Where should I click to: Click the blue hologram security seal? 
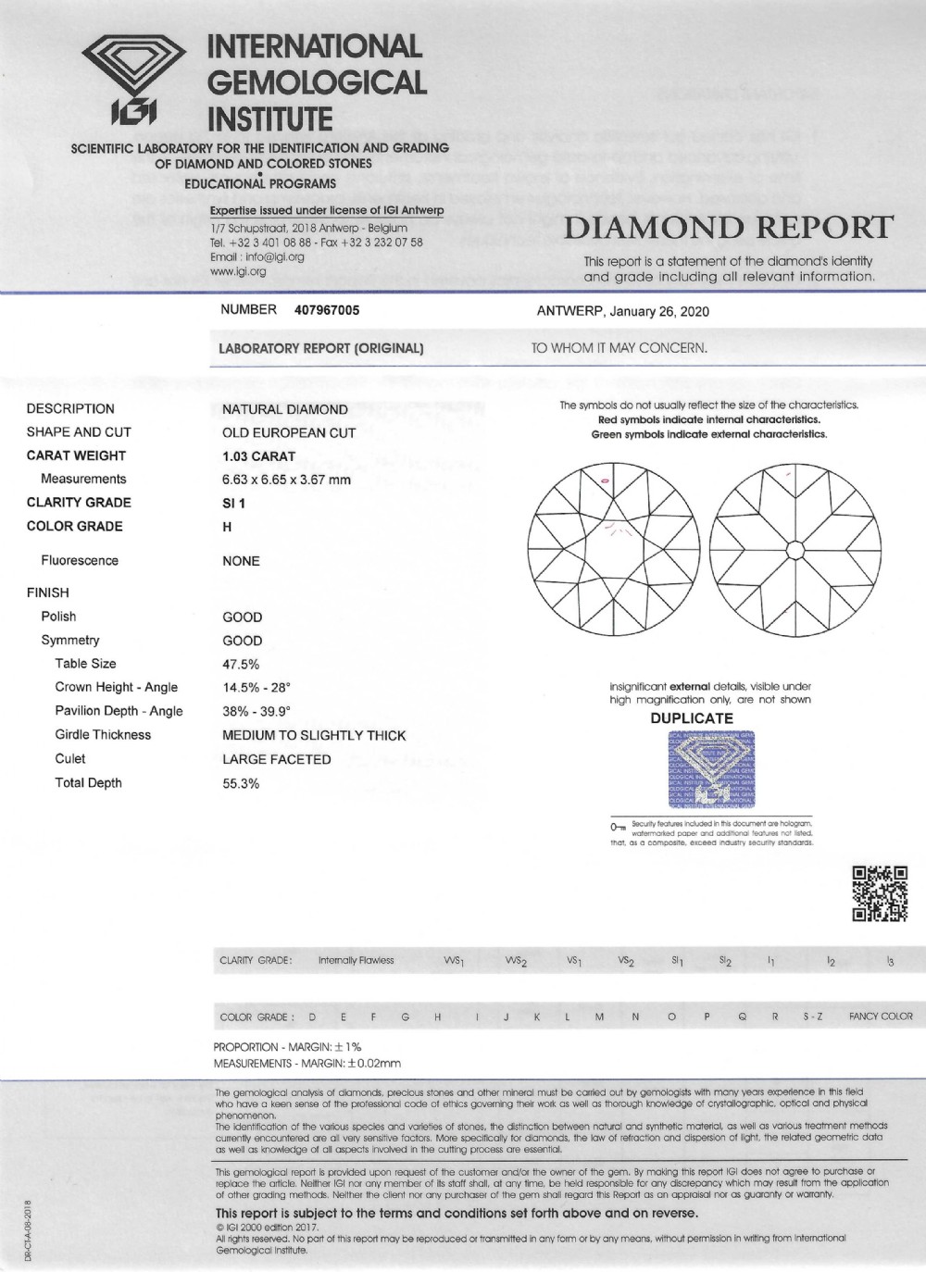click(x=711, y=770)
